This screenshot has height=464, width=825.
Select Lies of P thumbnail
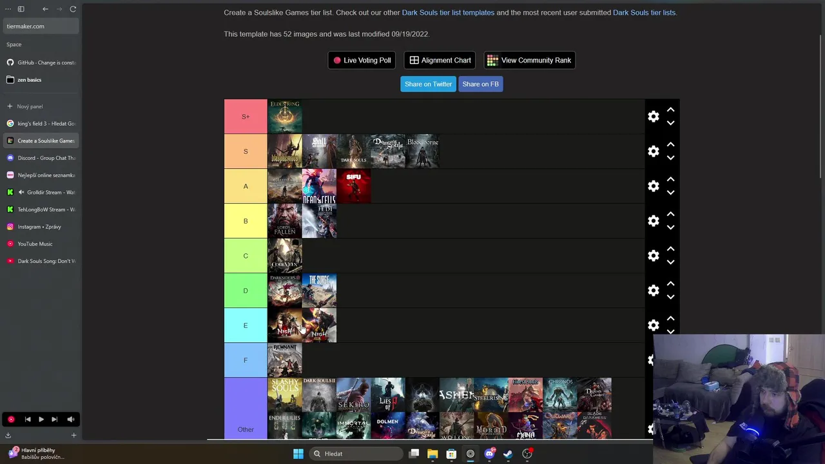[388, 394]
